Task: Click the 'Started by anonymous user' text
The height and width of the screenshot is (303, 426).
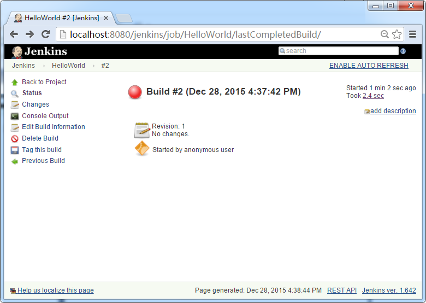Action: [193, 150]
